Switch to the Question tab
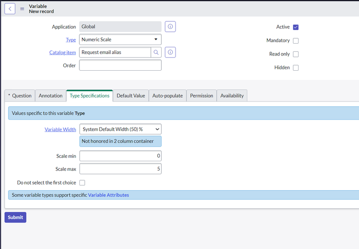The width and height of the screenshot is (359, 249). pos(20,96)
